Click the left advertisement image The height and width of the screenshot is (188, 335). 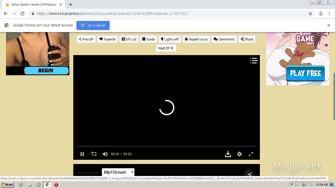(38, 54)
